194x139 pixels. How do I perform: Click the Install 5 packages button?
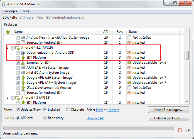point(168,110)
